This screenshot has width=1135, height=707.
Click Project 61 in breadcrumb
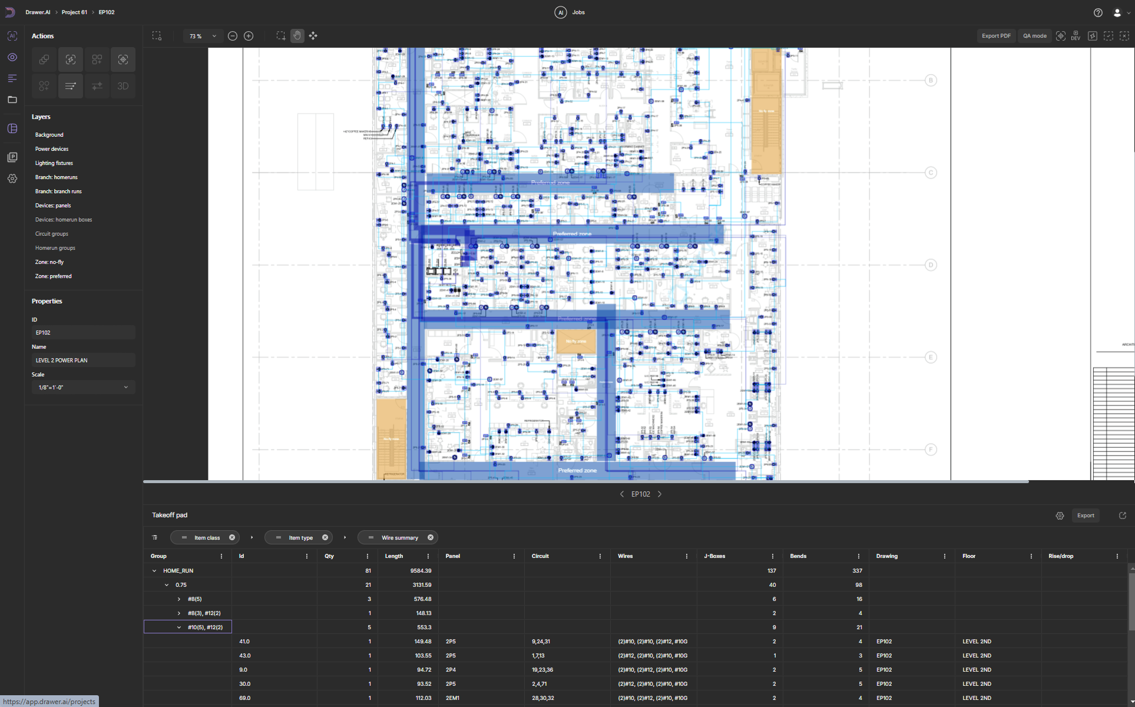pos(74,12)
